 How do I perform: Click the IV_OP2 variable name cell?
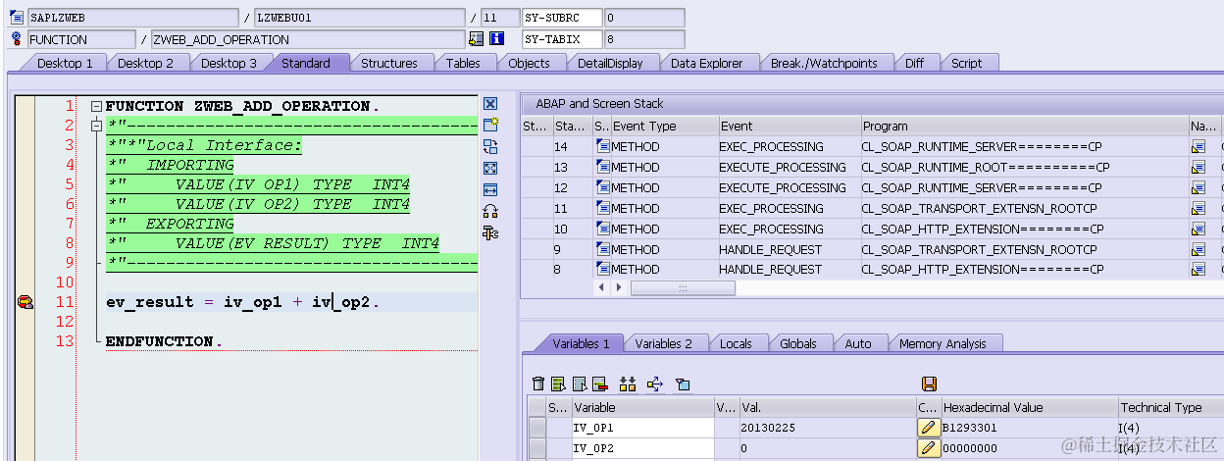click(642, 448)
